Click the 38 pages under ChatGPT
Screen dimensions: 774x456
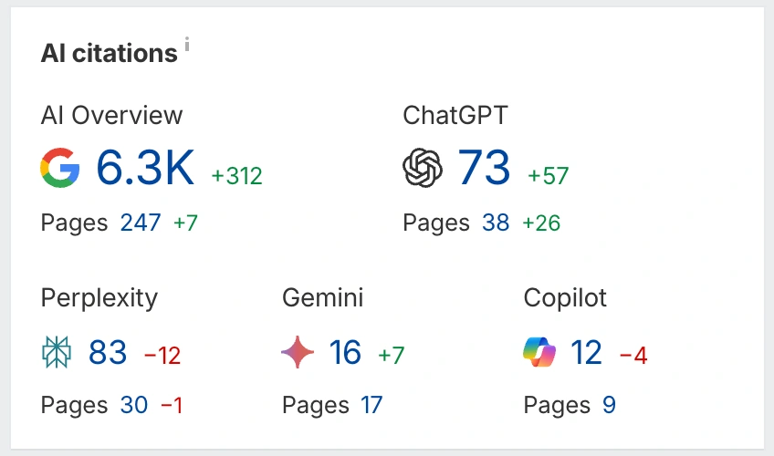pos(496,223)
